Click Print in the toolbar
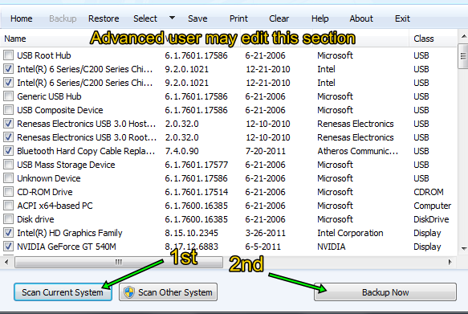 [238, 18]
